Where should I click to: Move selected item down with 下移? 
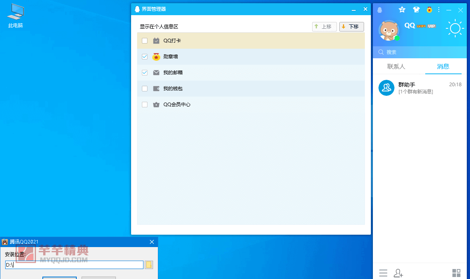click(x=352, y=27)
